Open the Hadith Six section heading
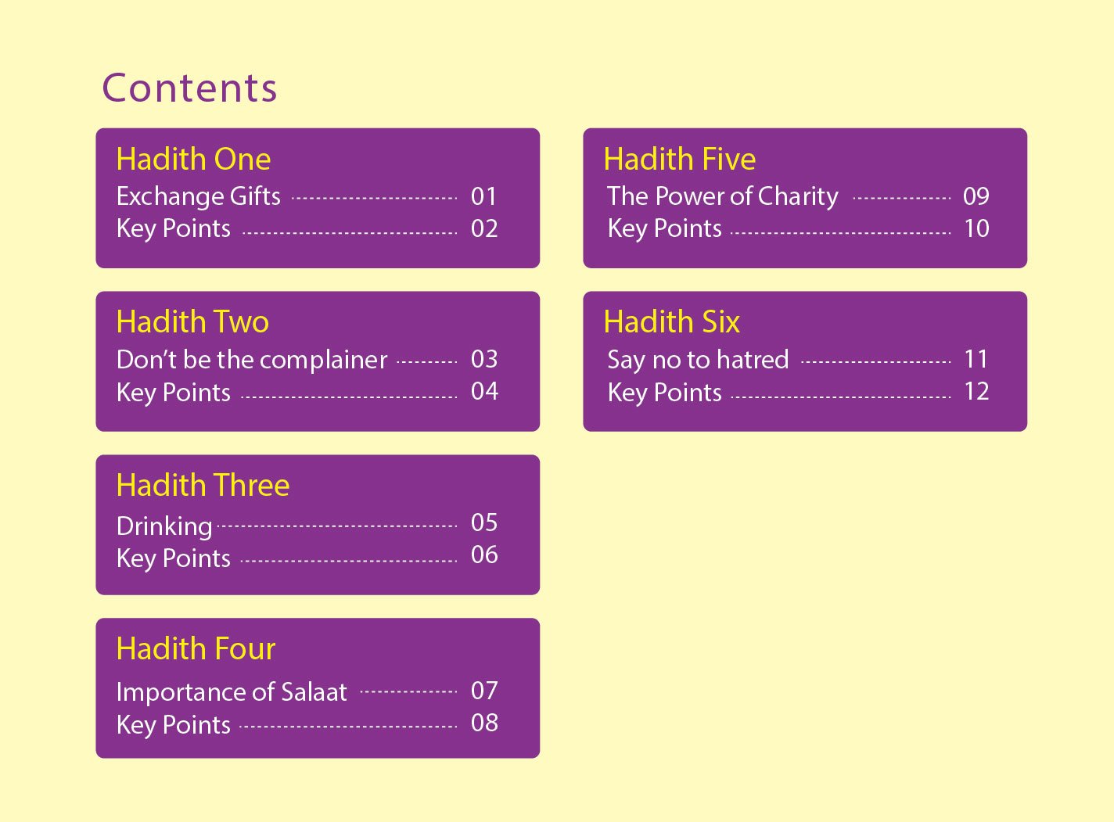1114x822 pixels. click(671, 322)
